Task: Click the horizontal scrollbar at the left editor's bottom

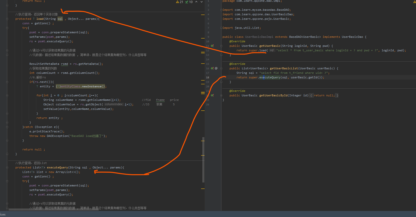Action: (x=53, y=209)
